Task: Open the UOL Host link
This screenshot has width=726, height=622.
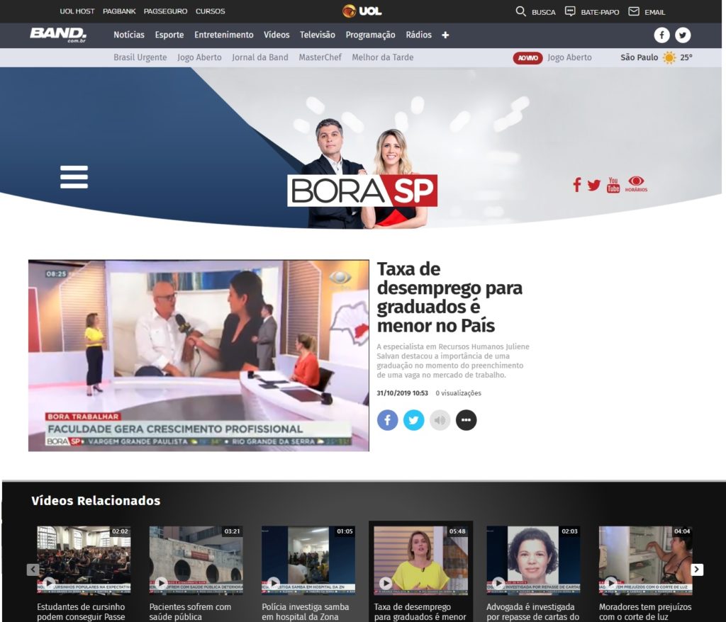Action: pyautogui.click(x=77, y=11)
